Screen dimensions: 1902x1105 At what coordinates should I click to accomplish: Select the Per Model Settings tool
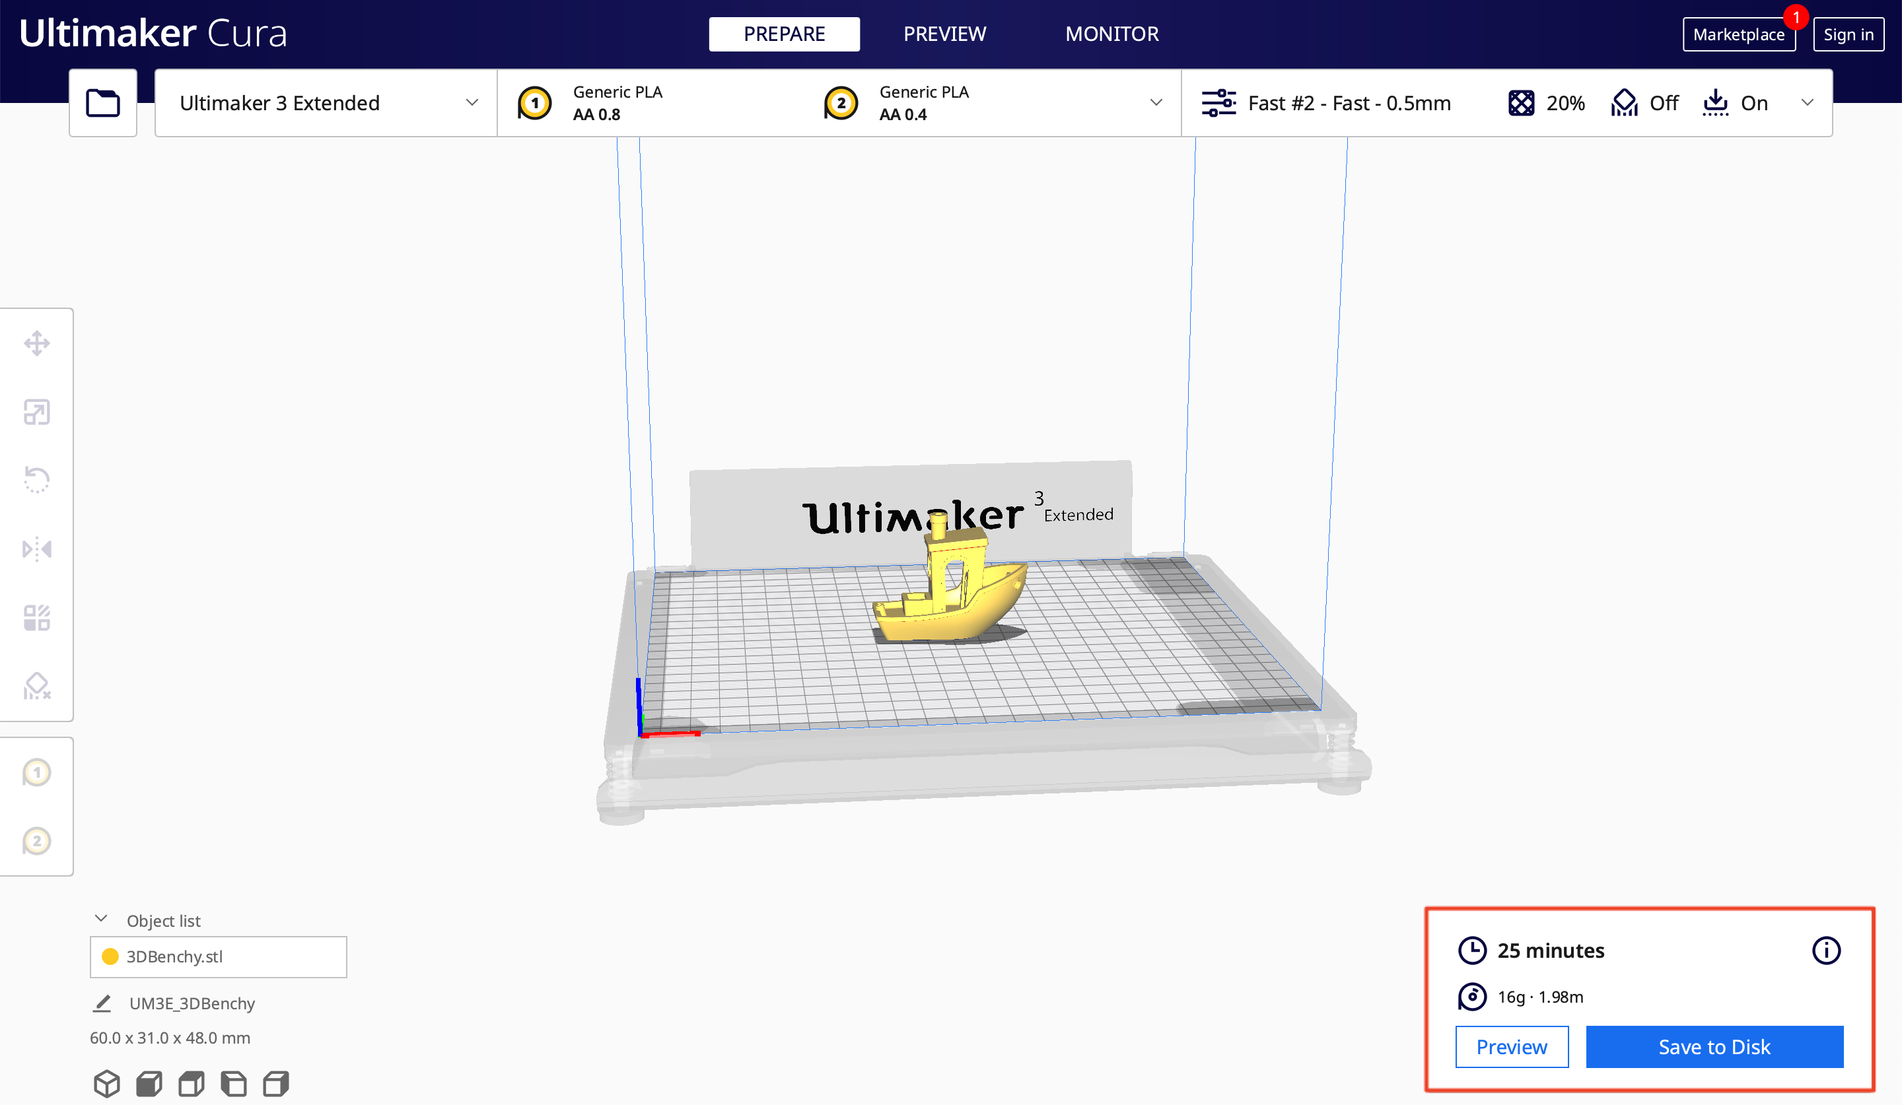pyautogui.click(x=36, y=616)
